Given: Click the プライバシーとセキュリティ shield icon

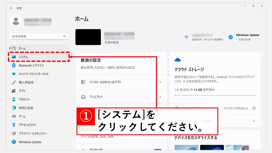Looking at the screenshot, I should click(x=14, y=133).
